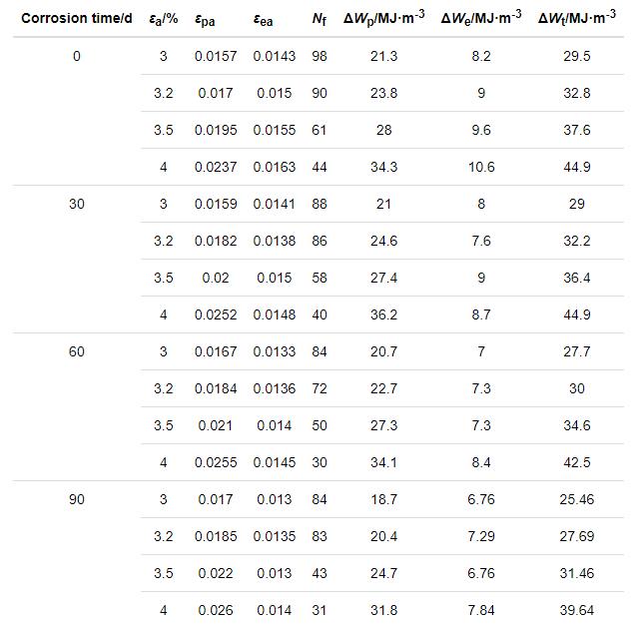Select the cell reading 0.0255
The height and width of the screenshot is (626, 642).
216,462
